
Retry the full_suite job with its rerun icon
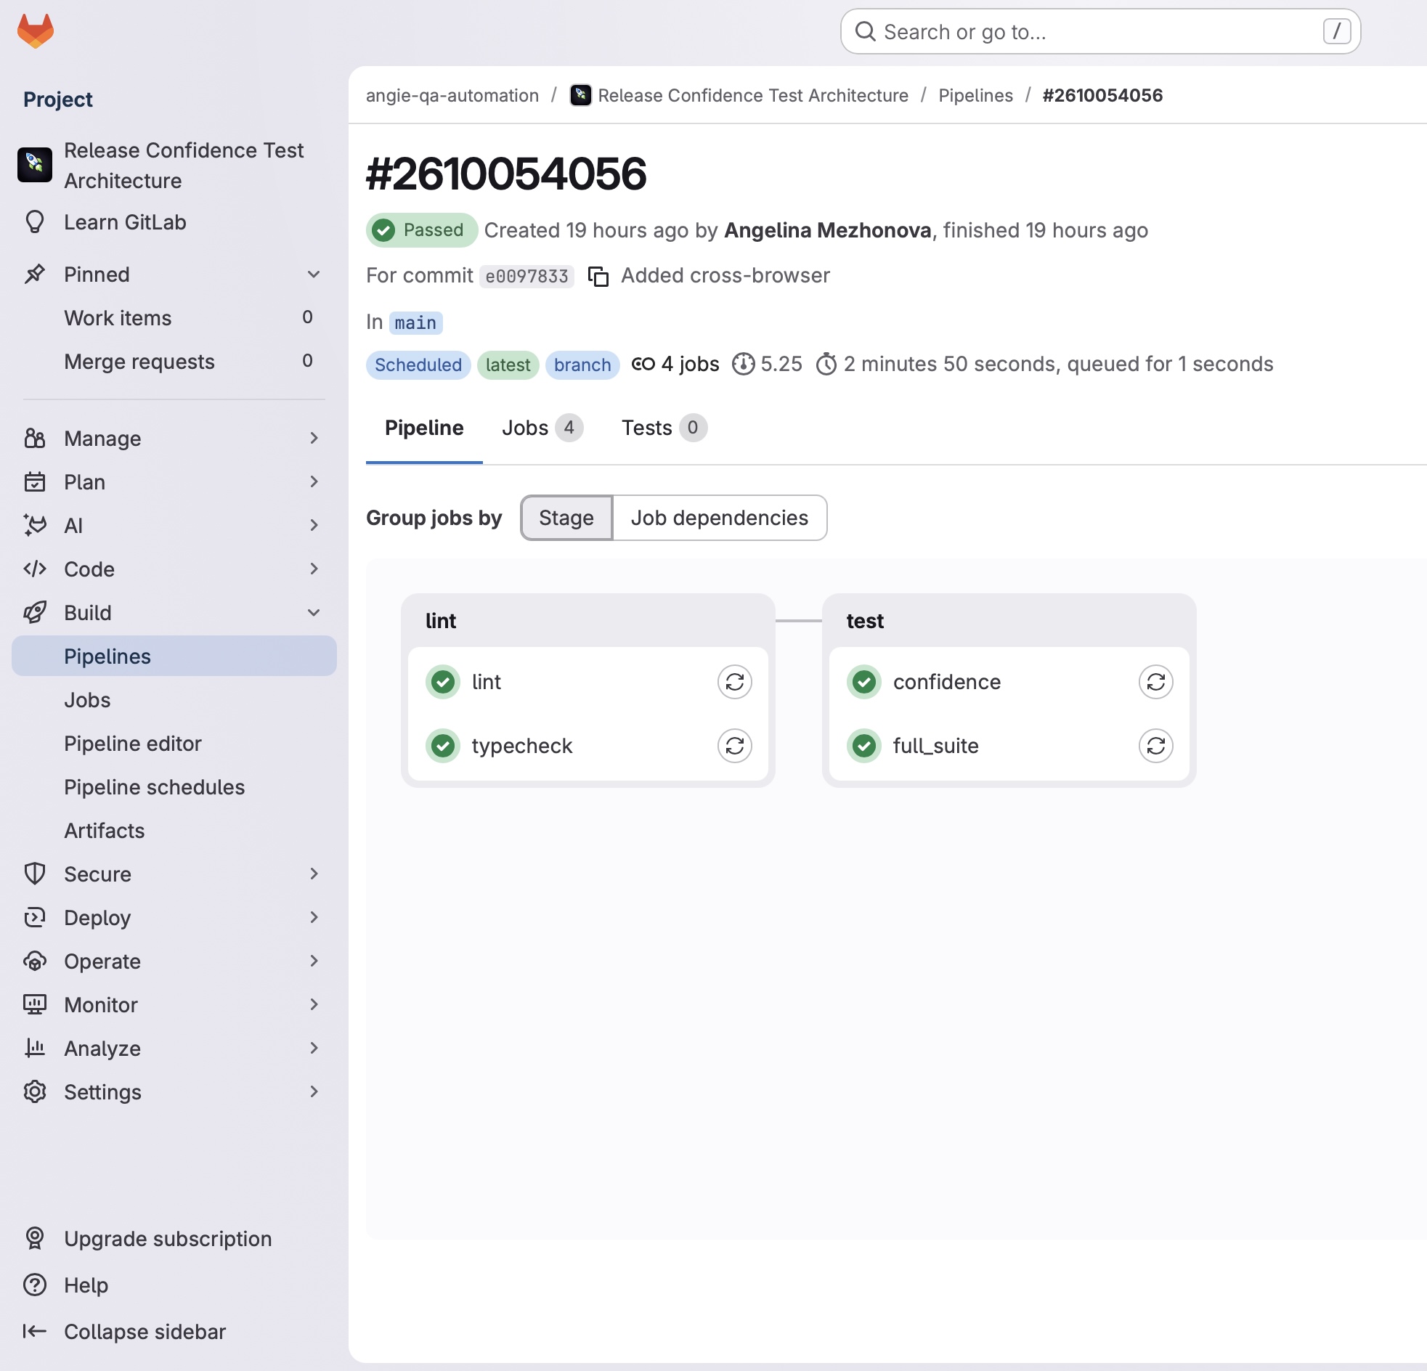coord(1155,746)
